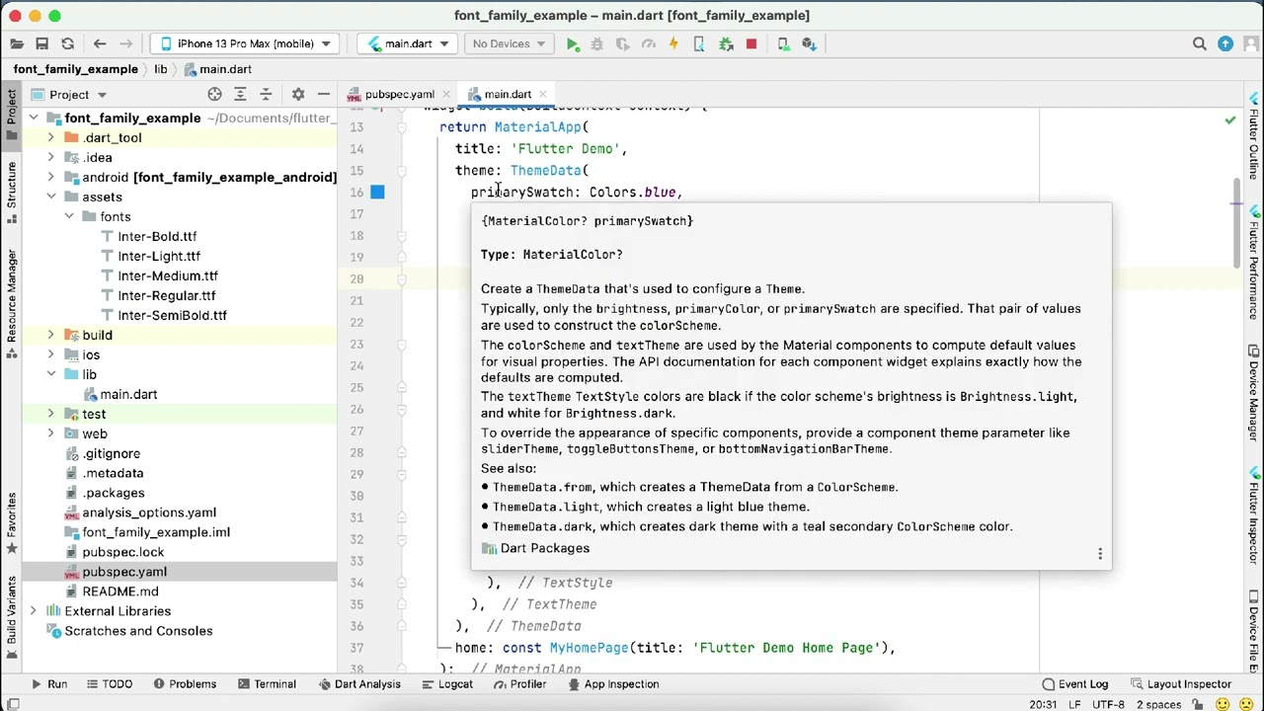Click the editor vertical scrollbar
Viewport: 1264px width, 711px height.
click(1236, 222)
